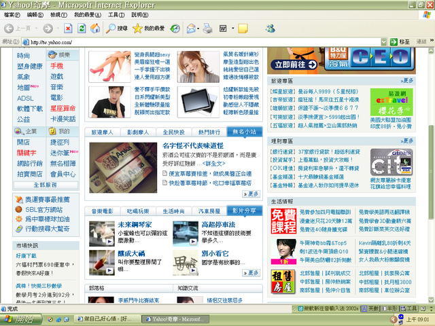
Task: Open History toolbar icon
Action: (x=175, y=29)
